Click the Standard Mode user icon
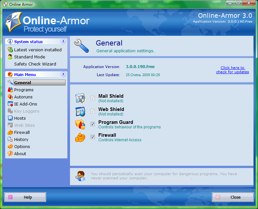The height and width of the screenshot is (209, 258). click(x=10, y=57)
